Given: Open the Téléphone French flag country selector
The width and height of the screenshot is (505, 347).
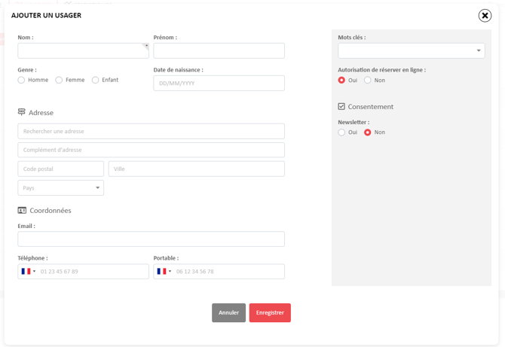Looking at the screenshot, I should [x=29, y=272].
